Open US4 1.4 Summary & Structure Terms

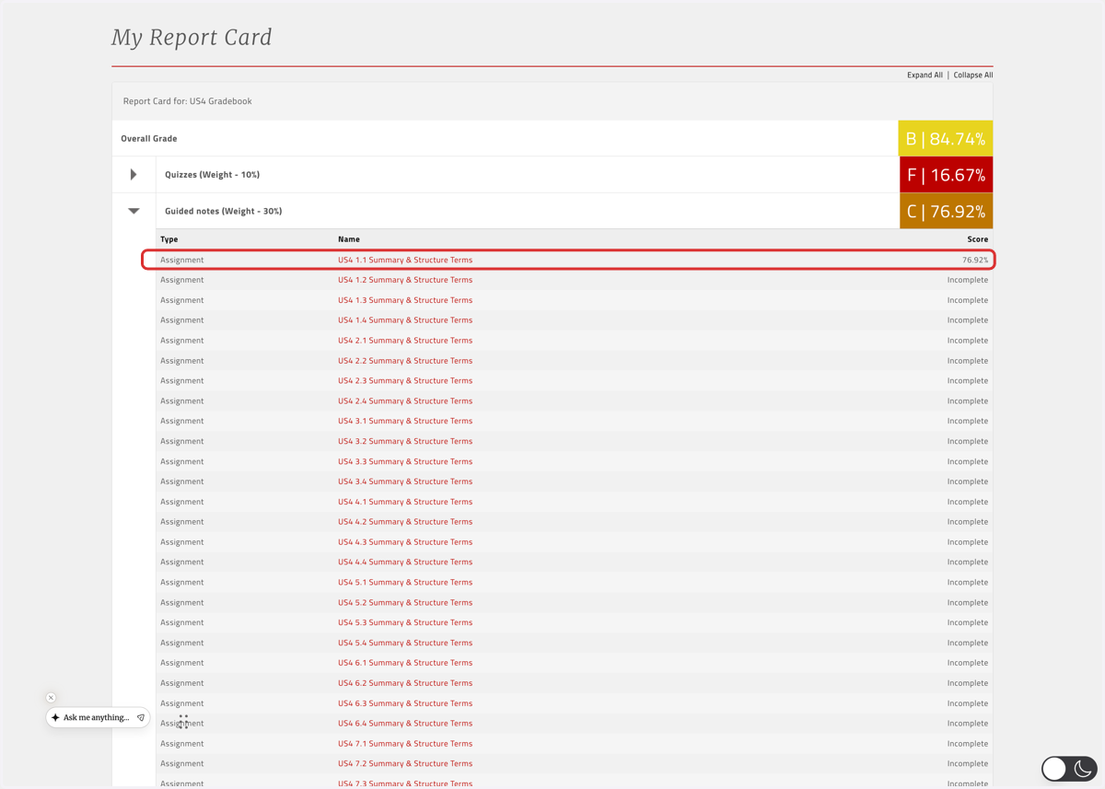[x=405, y=320]
